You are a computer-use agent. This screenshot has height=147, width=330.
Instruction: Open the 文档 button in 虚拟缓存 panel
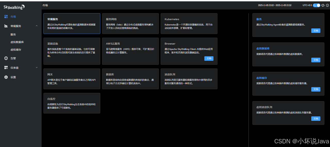316,89
